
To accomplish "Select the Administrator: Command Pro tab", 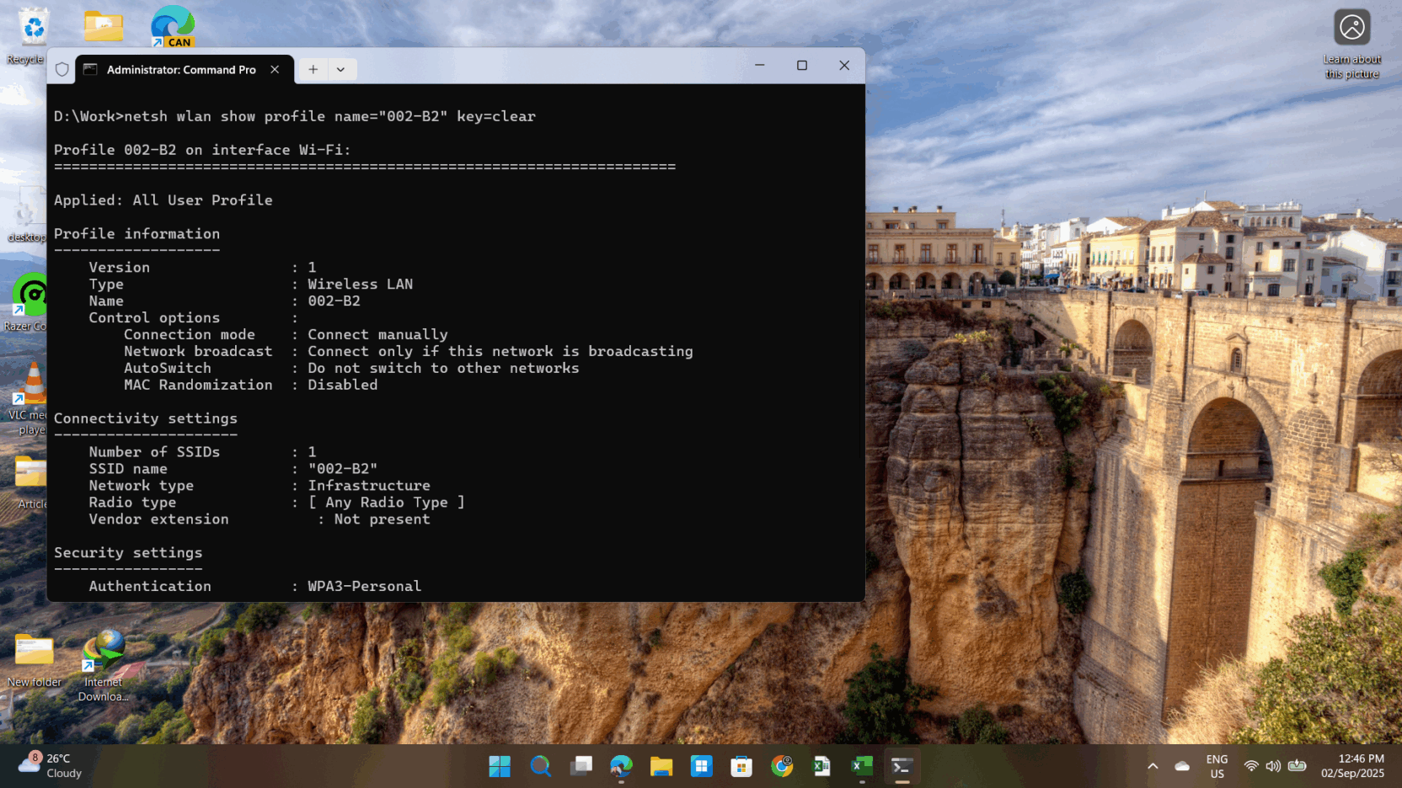I will point(180,70).
